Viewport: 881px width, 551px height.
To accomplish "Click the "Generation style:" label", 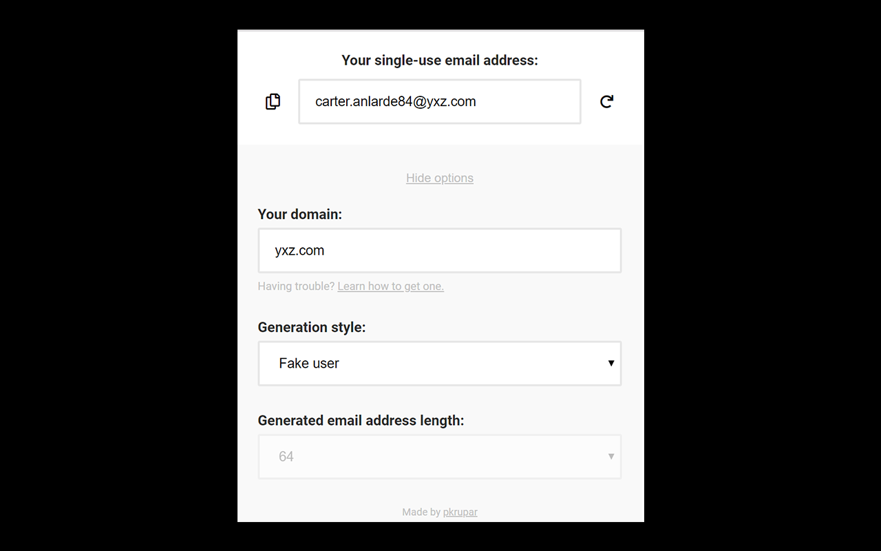I will (x=311, y=327).
